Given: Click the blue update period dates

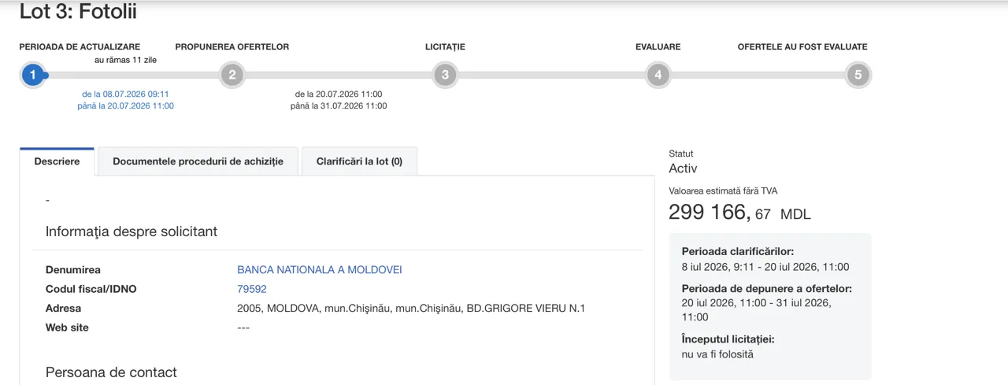Looking at the screenshot, I should (126, 100).
